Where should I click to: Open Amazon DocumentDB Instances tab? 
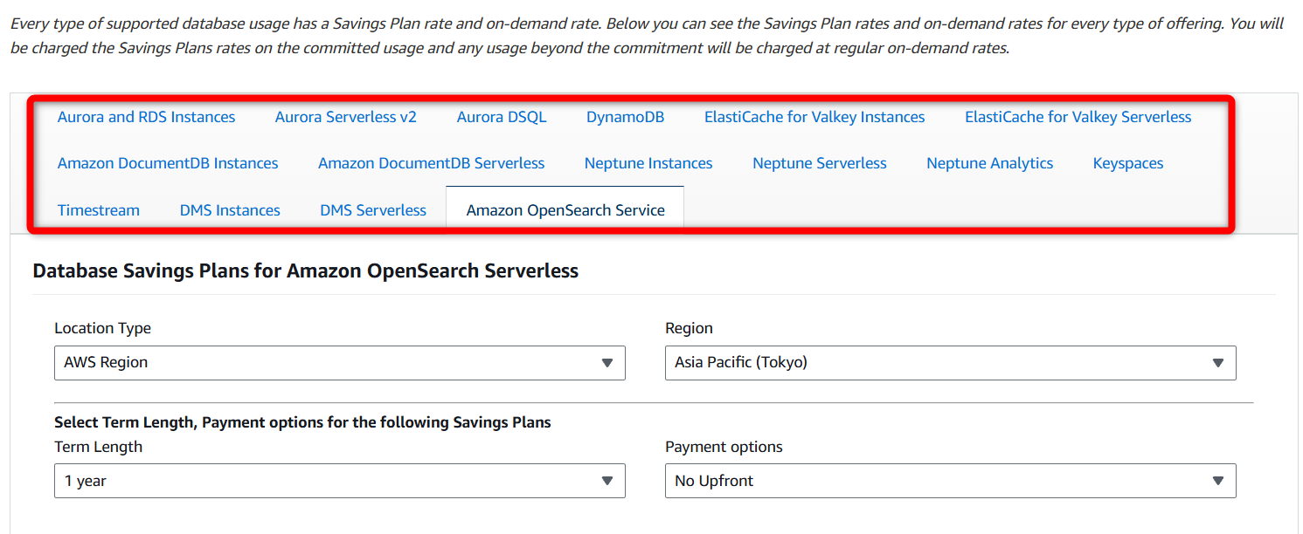[x=168, y=163]
